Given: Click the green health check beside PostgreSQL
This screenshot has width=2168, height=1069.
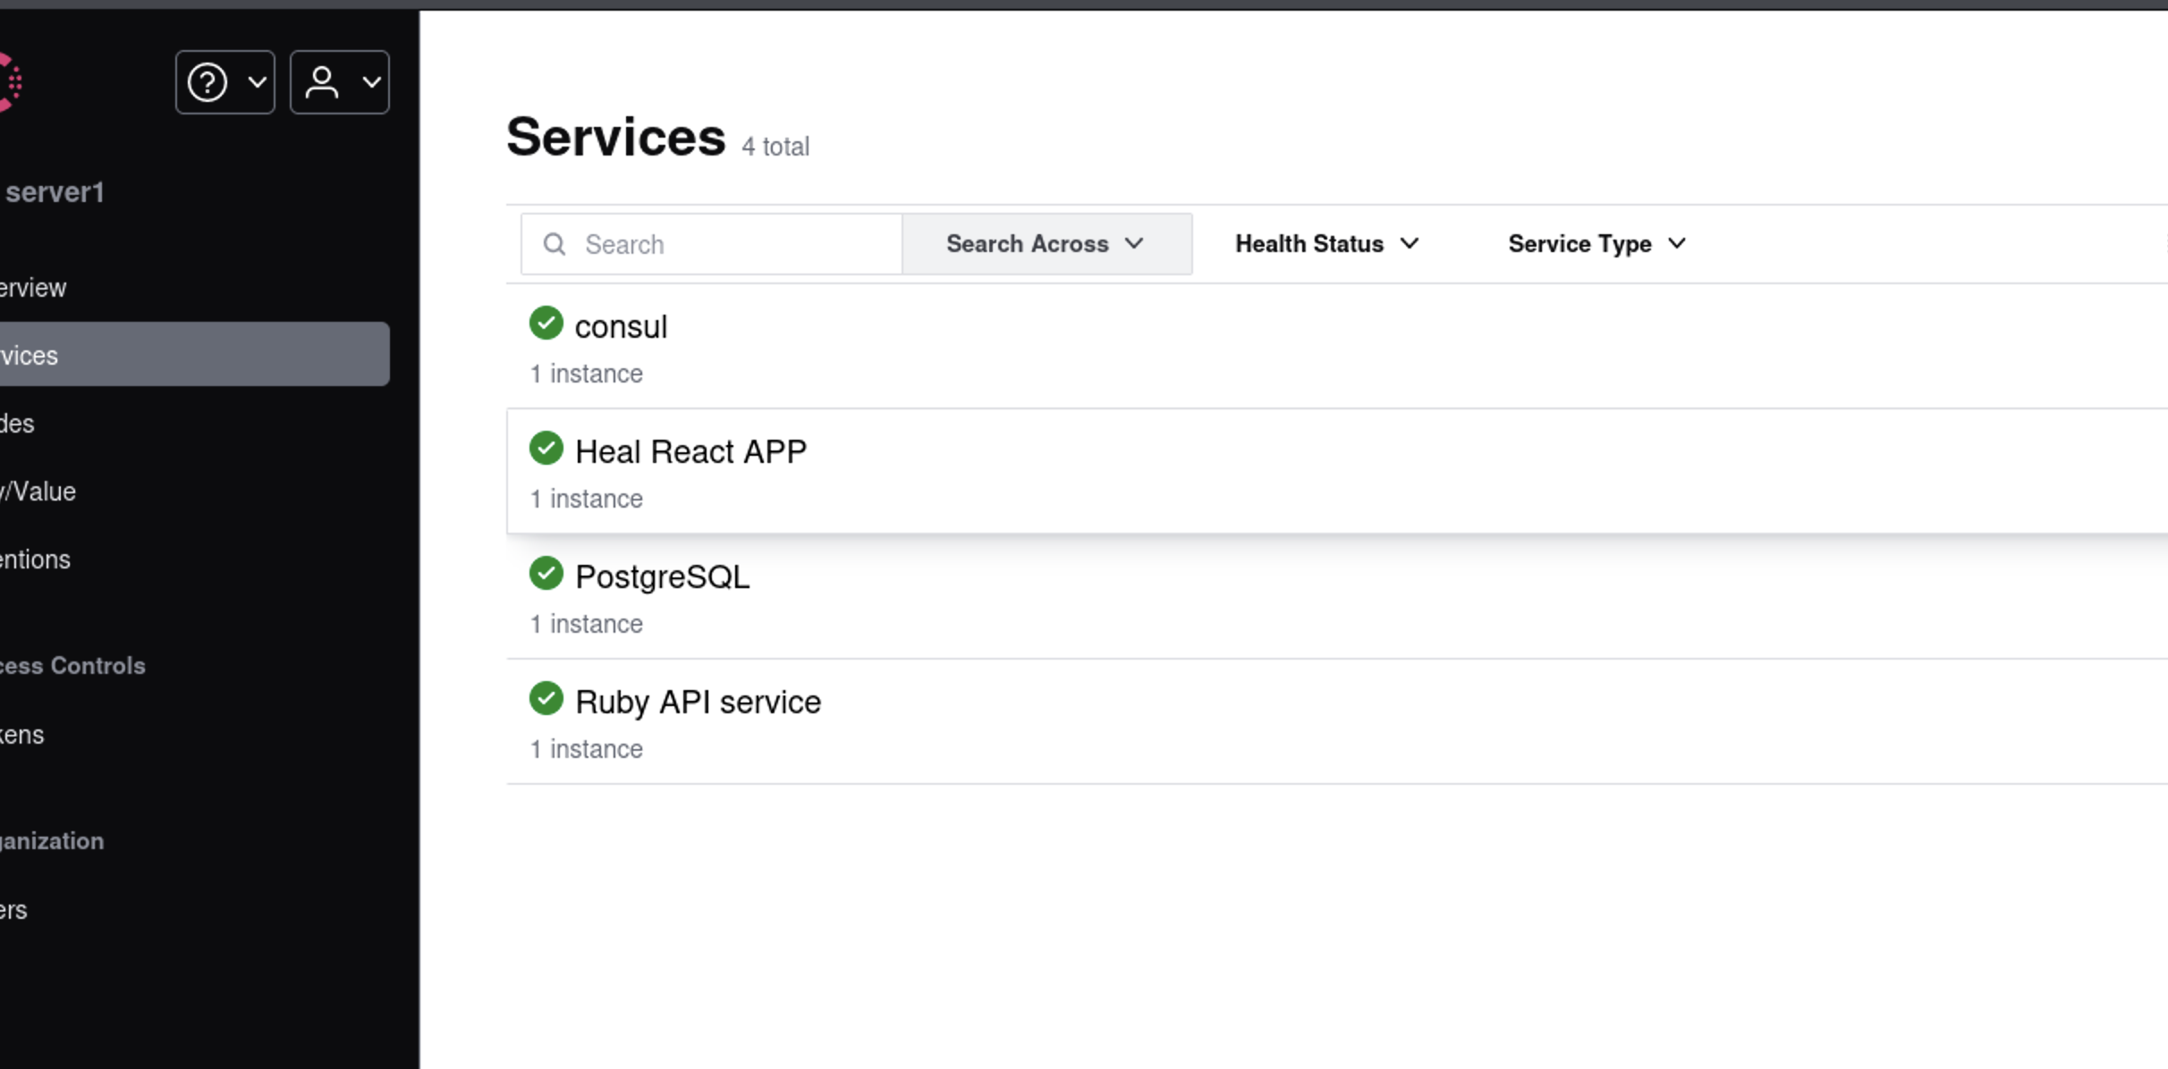Looking at the screenshot, I should (x=546, y=574).
